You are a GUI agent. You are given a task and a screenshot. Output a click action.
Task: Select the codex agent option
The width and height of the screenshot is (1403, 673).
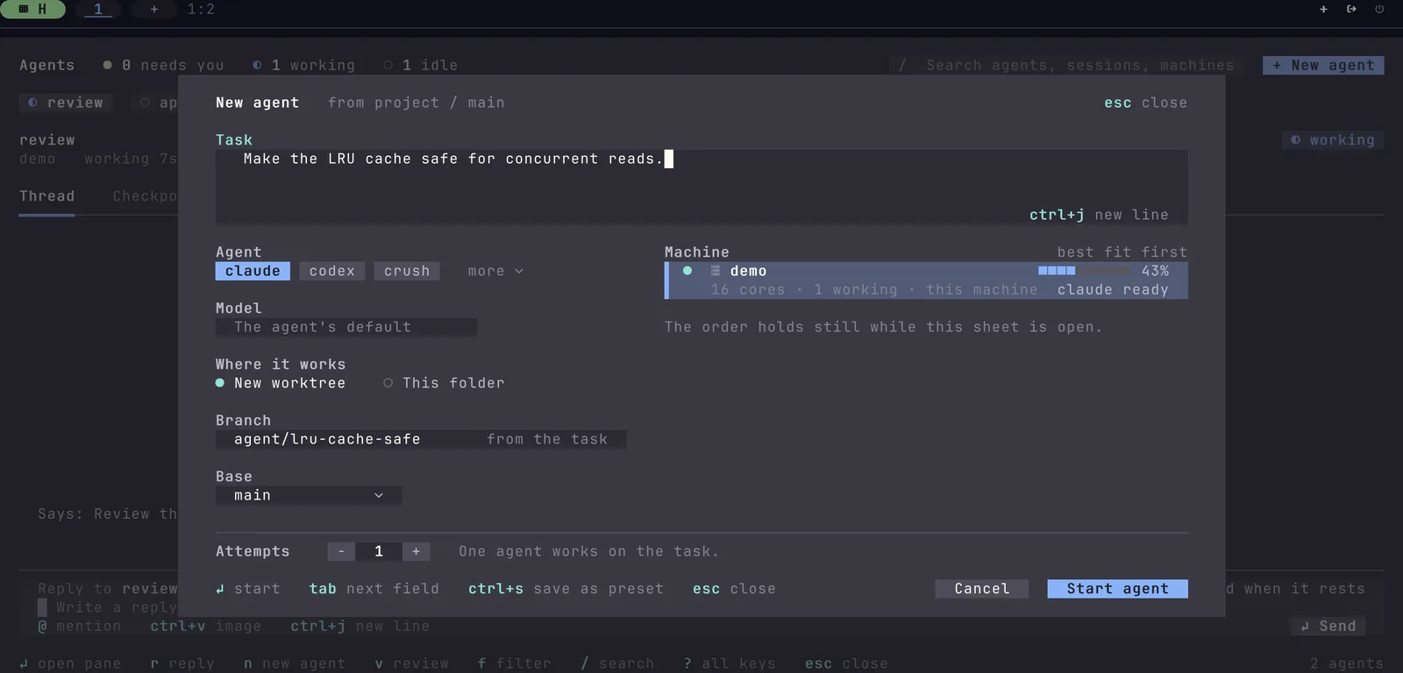(331, 271)
